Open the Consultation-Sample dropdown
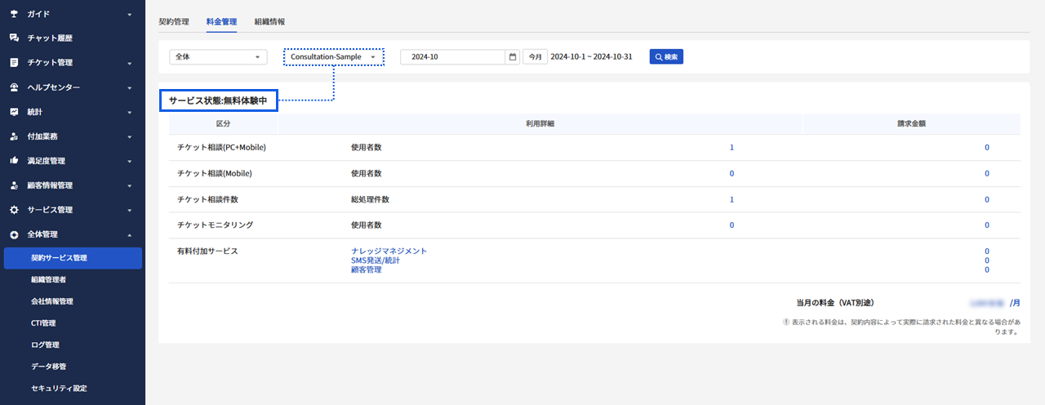The height and width of the screenshot is (405, 1045). point(333,57)
